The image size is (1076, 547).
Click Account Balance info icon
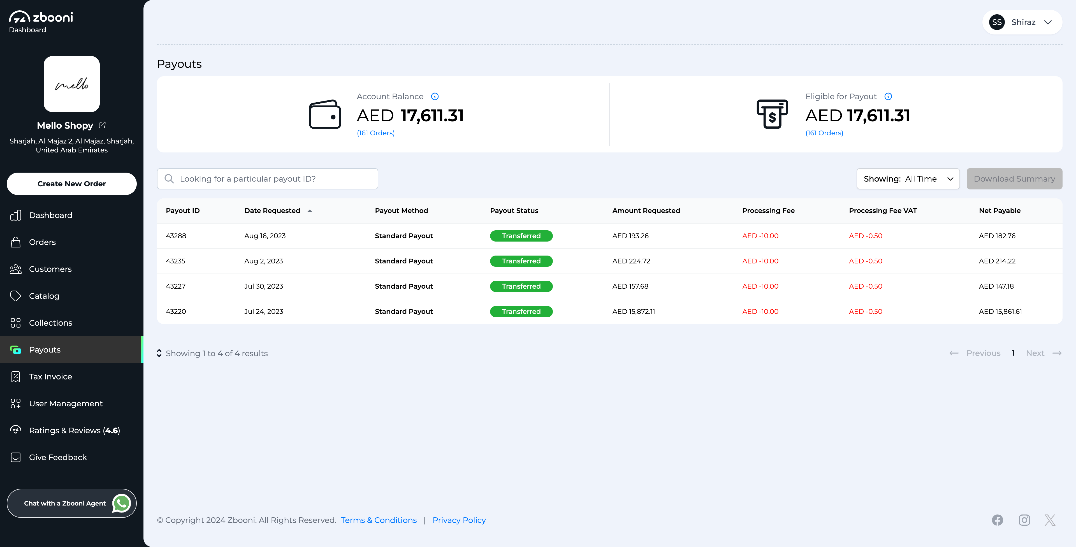pyautogui.click(x=434, y=96)
